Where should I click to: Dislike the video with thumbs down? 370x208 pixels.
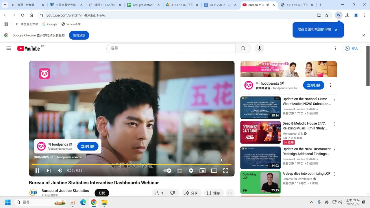pyautogui.click(x=173, y=193)
